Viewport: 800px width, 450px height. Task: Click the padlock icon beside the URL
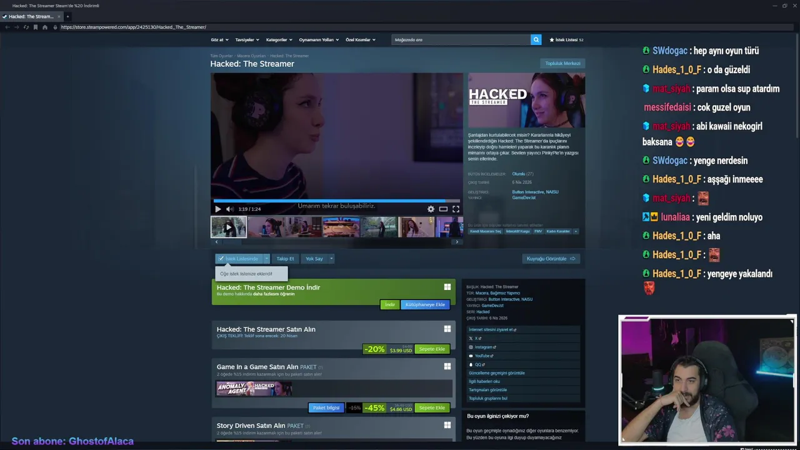(x=55, y=27)
